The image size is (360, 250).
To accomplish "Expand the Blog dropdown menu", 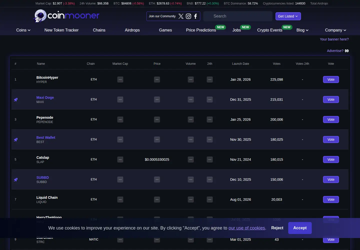I will click(302, 30).
